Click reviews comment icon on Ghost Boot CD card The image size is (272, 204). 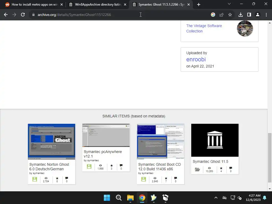tap(176, 178)
